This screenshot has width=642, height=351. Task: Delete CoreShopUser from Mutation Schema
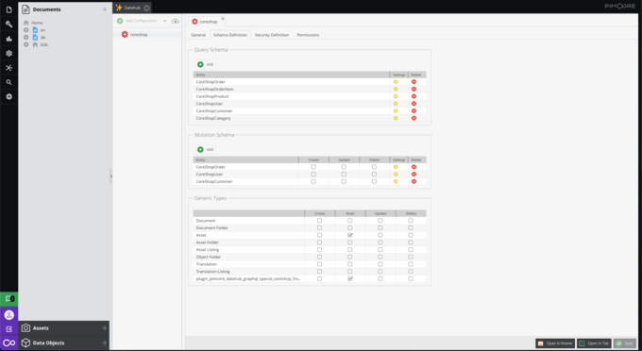pos(414,175)
